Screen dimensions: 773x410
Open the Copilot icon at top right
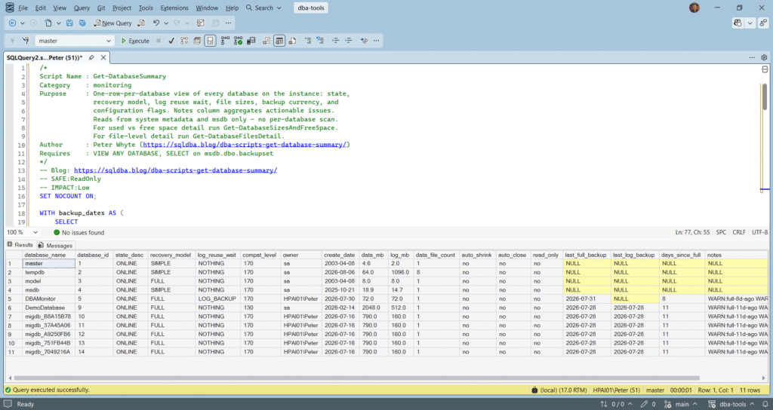(x=738, y=23)
